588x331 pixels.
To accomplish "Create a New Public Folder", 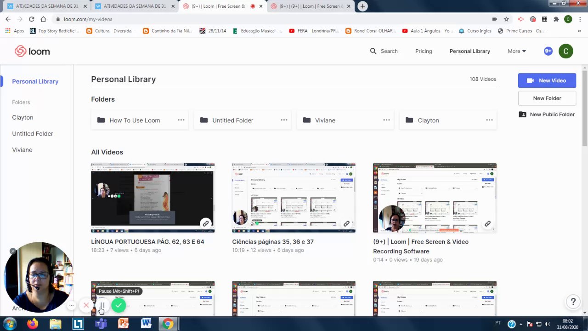I will (547, 114).
